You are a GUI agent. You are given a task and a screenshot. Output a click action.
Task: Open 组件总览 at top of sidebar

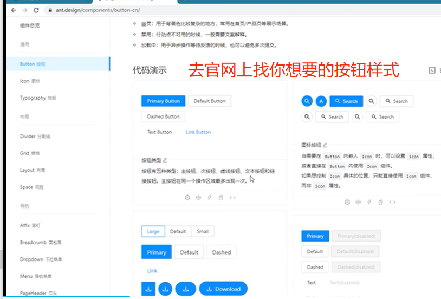[30, 25]
